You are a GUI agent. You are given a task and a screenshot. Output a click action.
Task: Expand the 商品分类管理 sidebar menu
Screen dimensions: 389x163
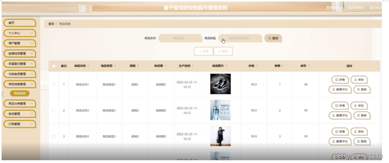(x=20, y=103)
